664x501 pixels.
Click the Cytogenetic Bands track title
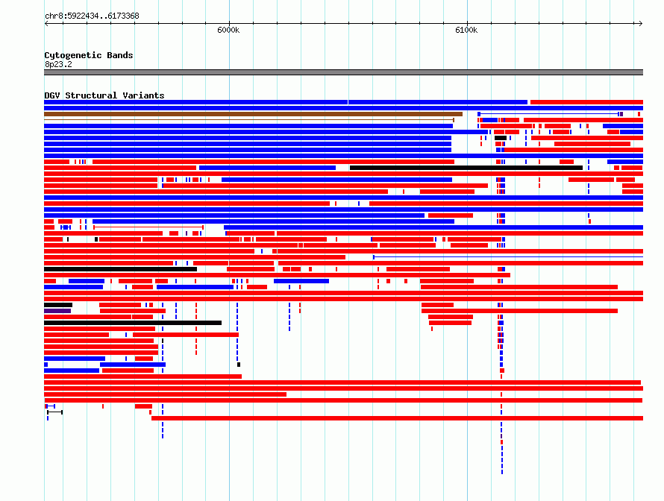click(x=89, y=55)
